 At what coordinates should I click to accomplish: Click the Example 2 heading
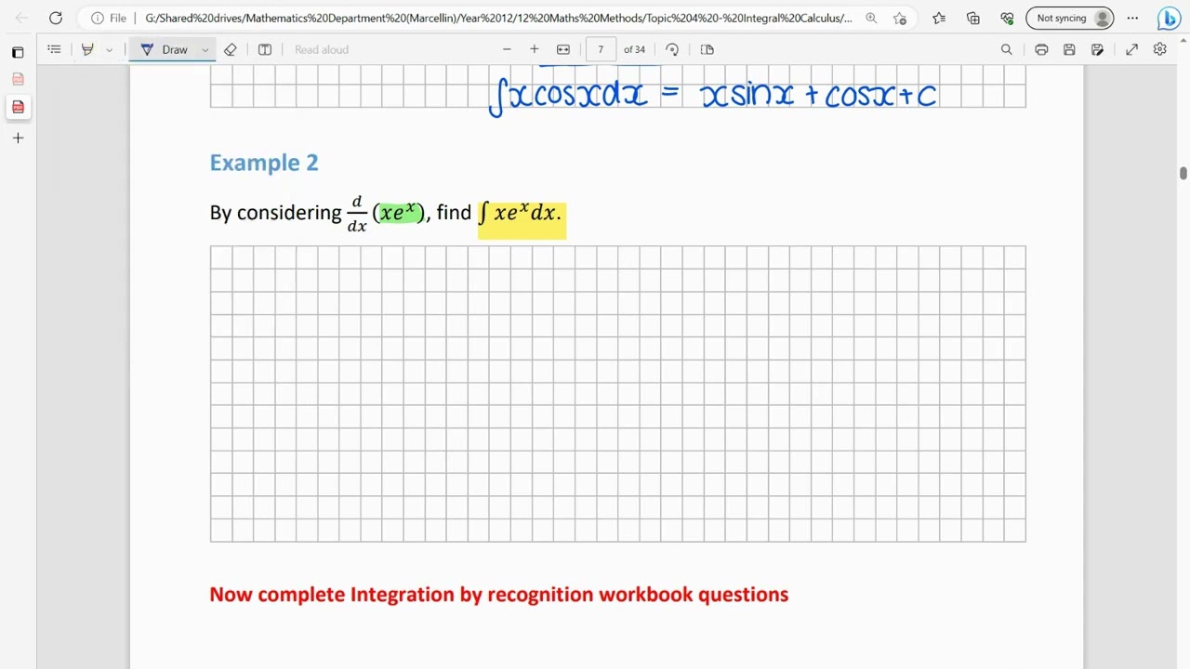coord(264,163)
